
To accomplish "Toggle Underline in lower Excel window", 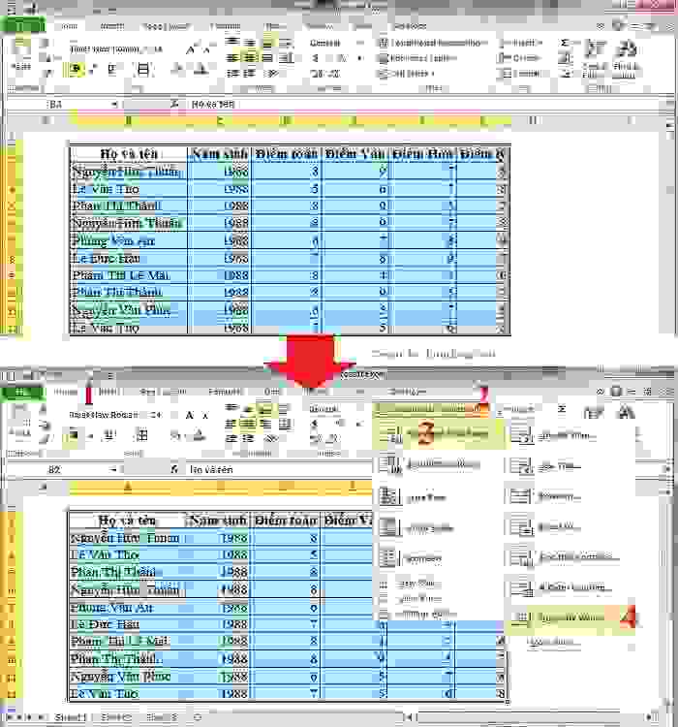I will pos(109,436).
